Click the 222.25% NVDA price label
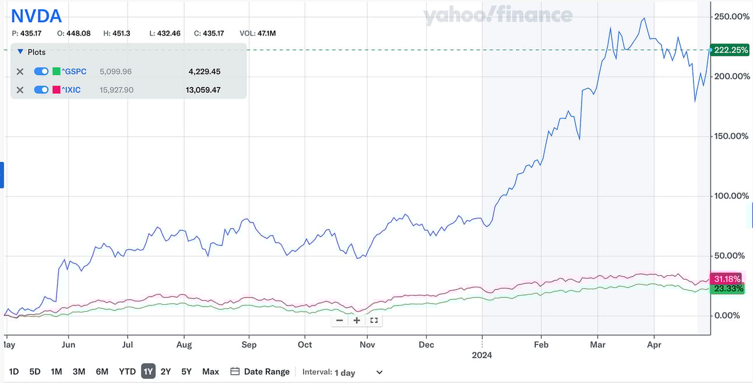This screenshot has height=383, width=753. [x=731, y=50]
